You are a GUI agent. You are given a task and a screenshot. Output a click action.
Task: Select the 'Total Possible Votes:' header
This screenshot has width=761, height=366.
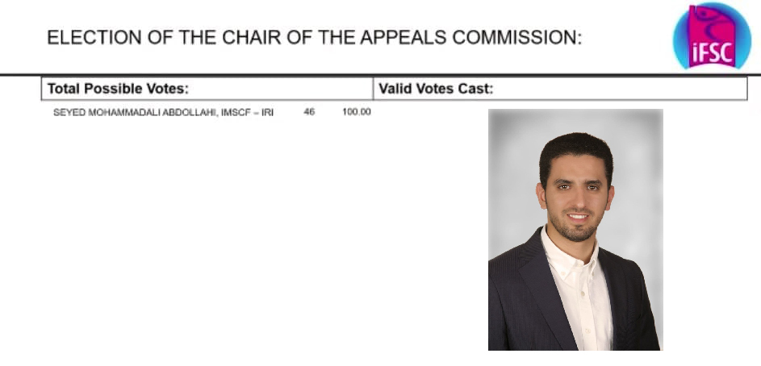(118, 89)
